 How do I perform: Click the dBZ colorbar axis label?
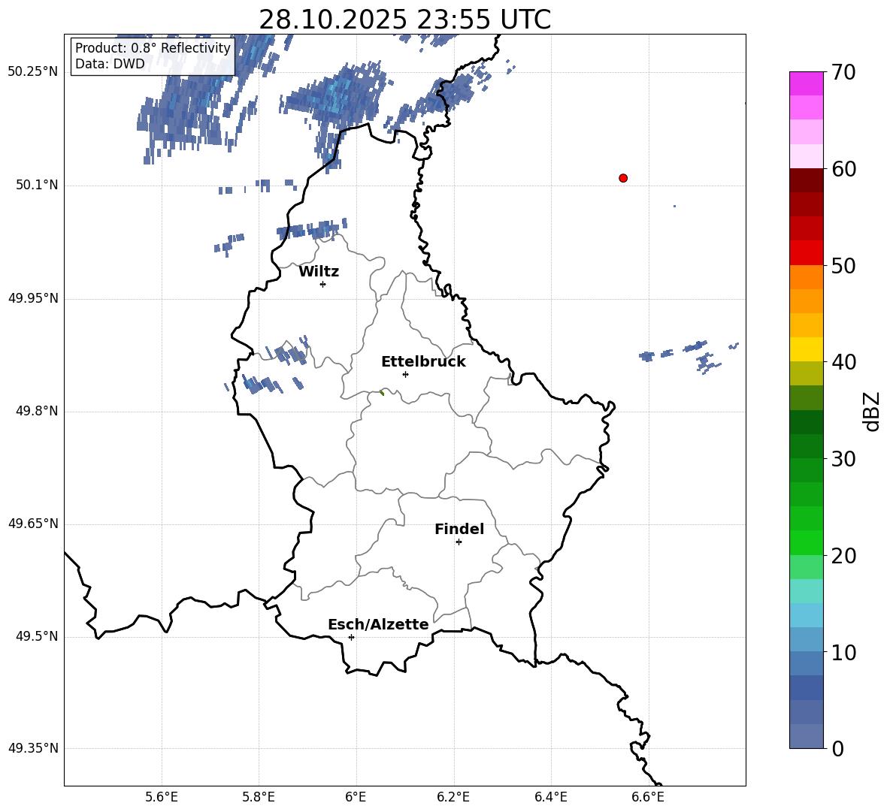[x=871, y=411]
